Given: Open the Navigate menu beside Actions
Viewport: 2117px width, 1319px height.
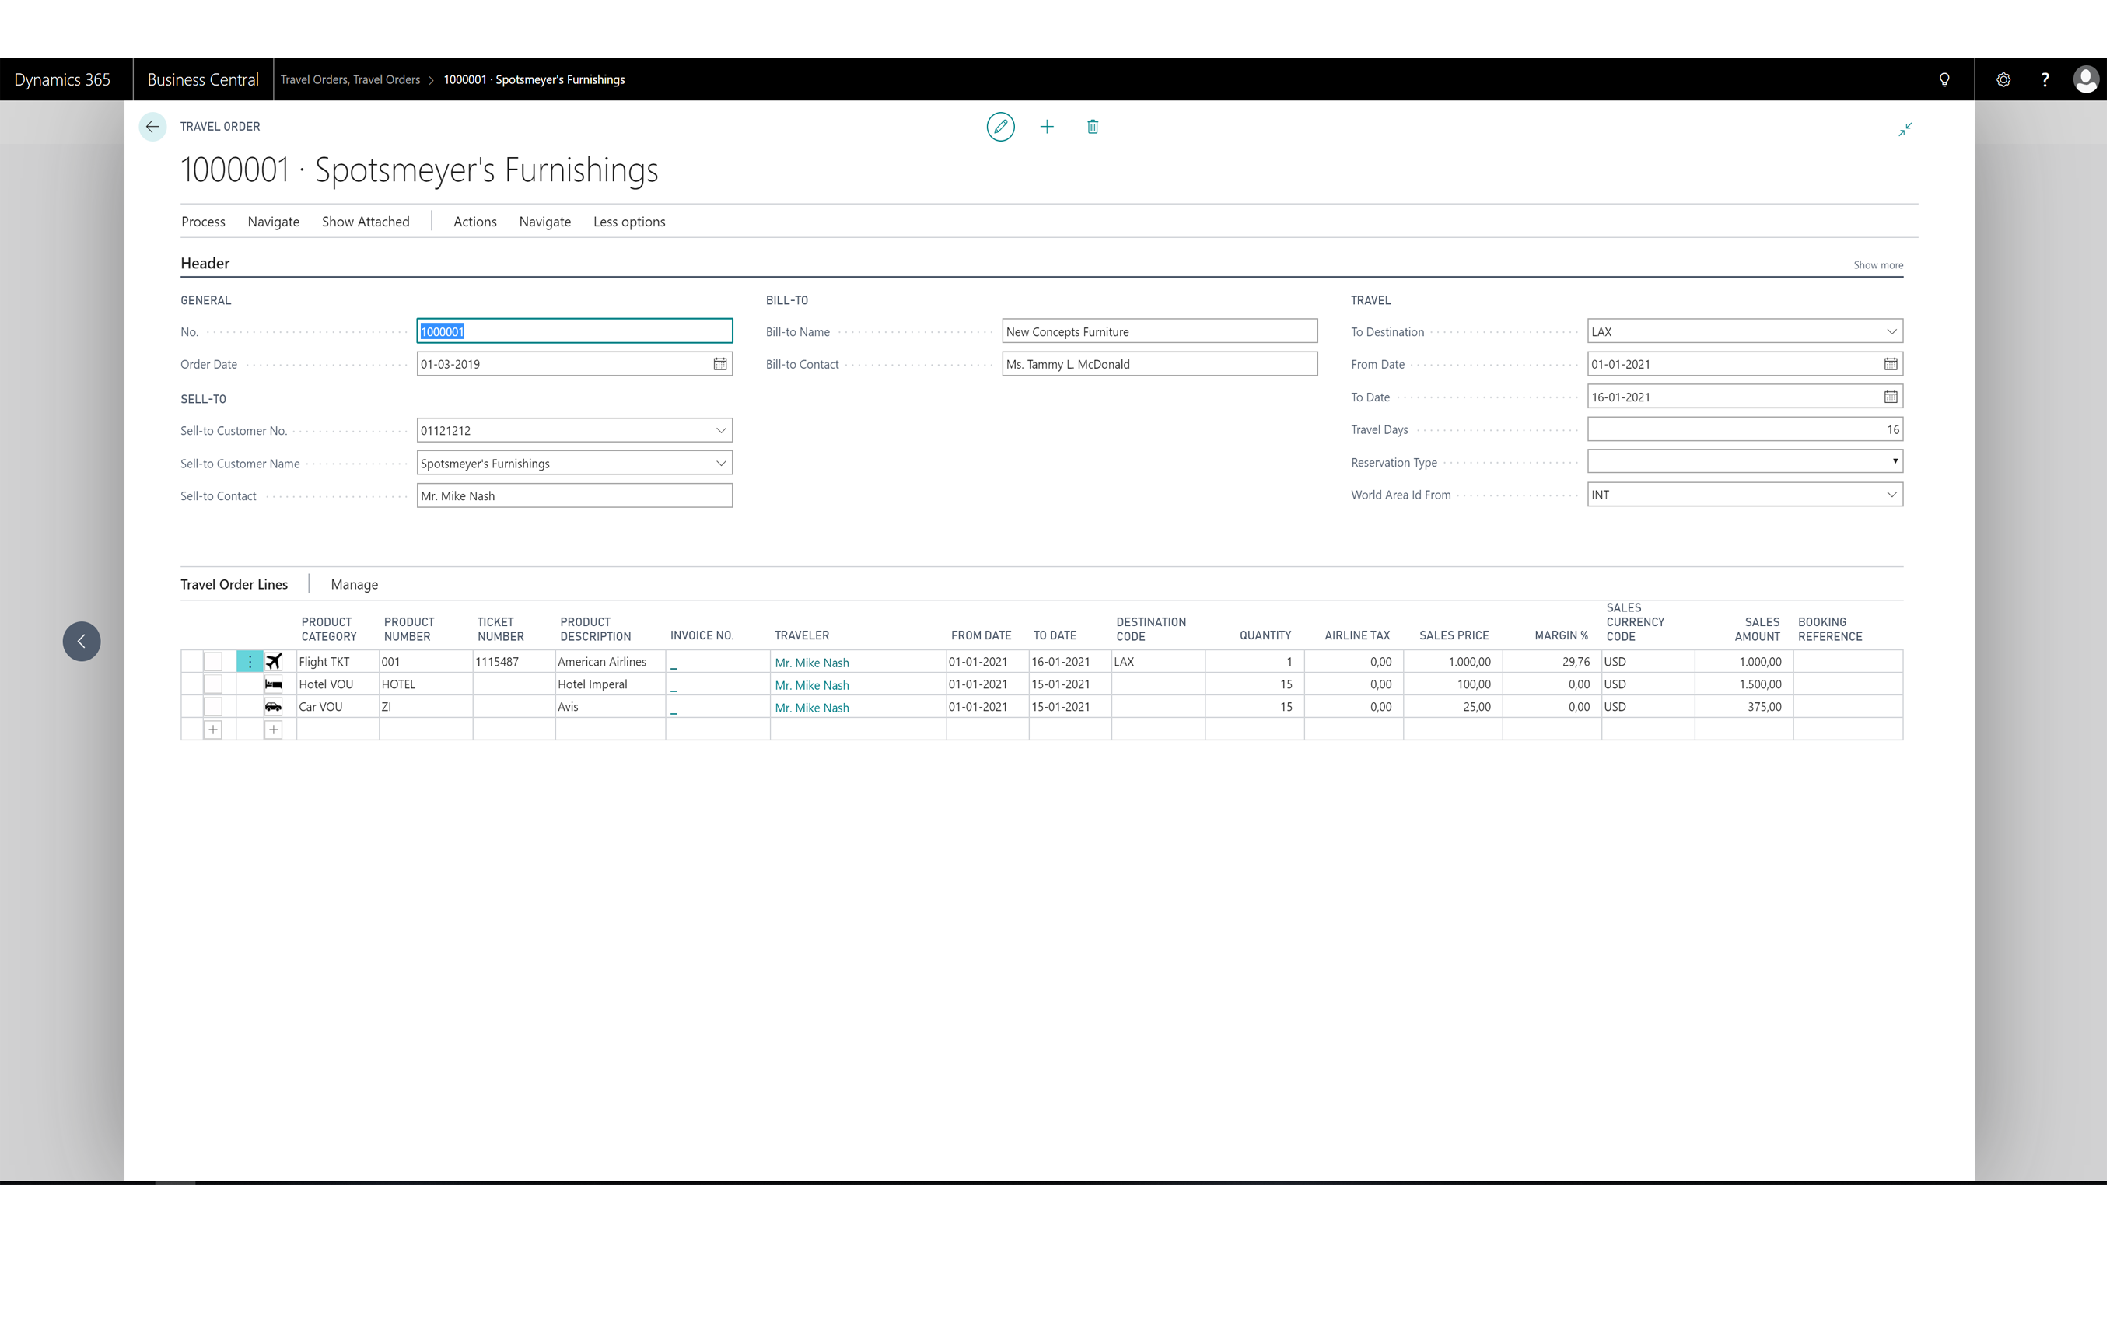Looking at the screenshot, I should point(547,222).
